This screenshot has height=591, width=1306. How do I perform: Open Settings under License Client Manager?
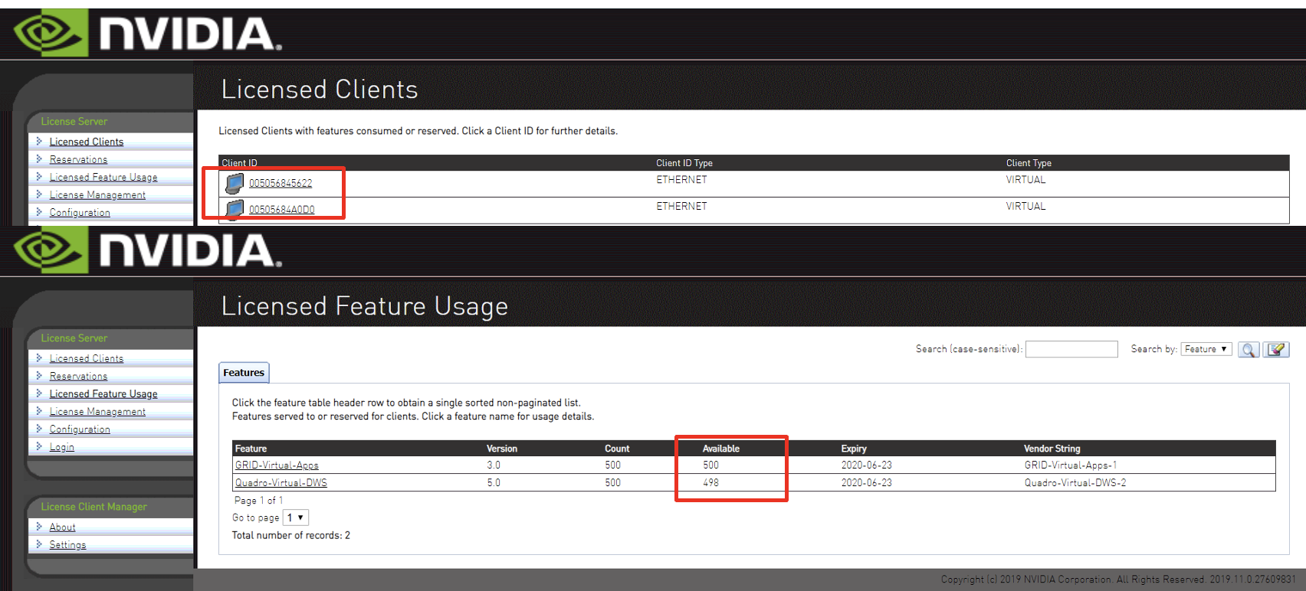point(67,544)
